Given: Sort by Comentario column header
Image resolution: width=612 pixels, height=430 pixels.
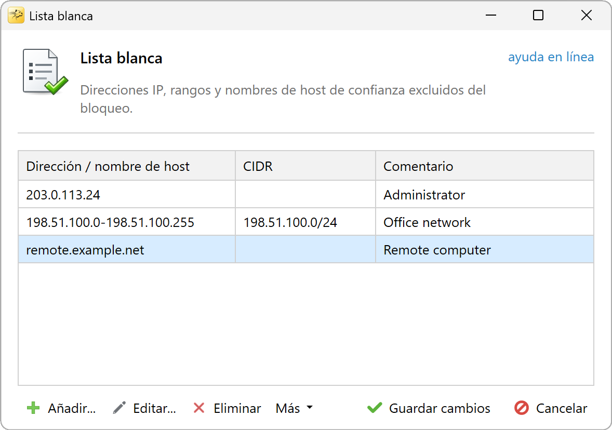Looking at the screenshot, I should 484,166.
